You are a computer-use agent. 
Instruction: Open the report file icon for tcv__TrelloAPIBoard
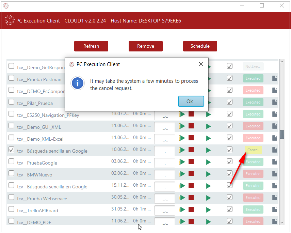coord(275,210)
